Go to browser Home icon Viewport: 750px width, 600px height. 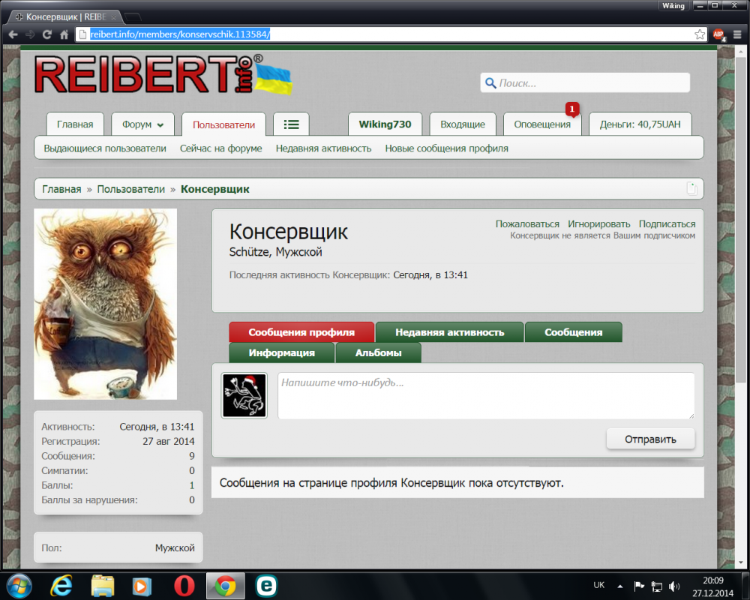(x=64, y=34)
